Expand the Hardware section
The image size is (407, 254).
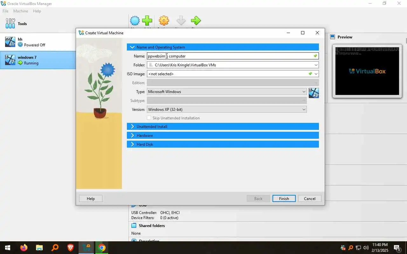pyautogui.click(x=223, y=135)
